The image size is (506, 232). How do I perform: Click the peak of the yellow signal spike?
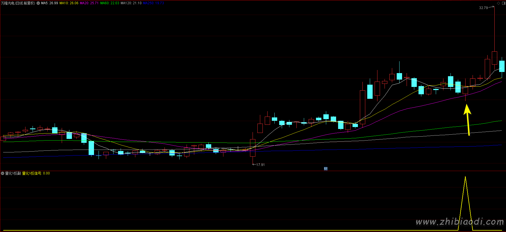pyautogui.click(x=465, y=177)
